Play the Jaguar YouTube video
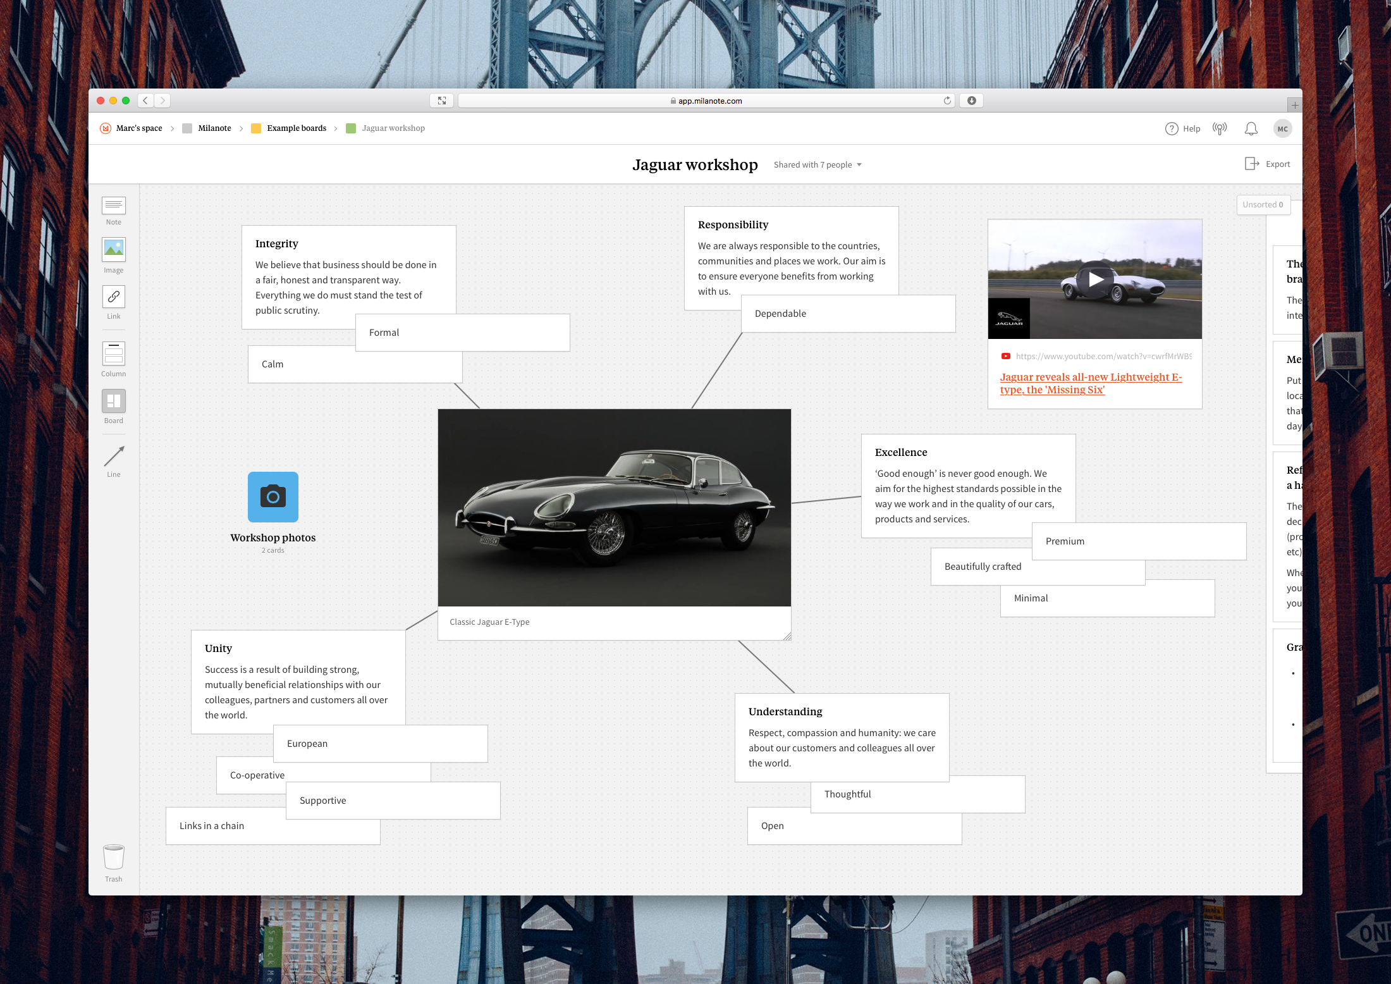The height and width of the screenshot is (984, 1391). point(1095,280)
